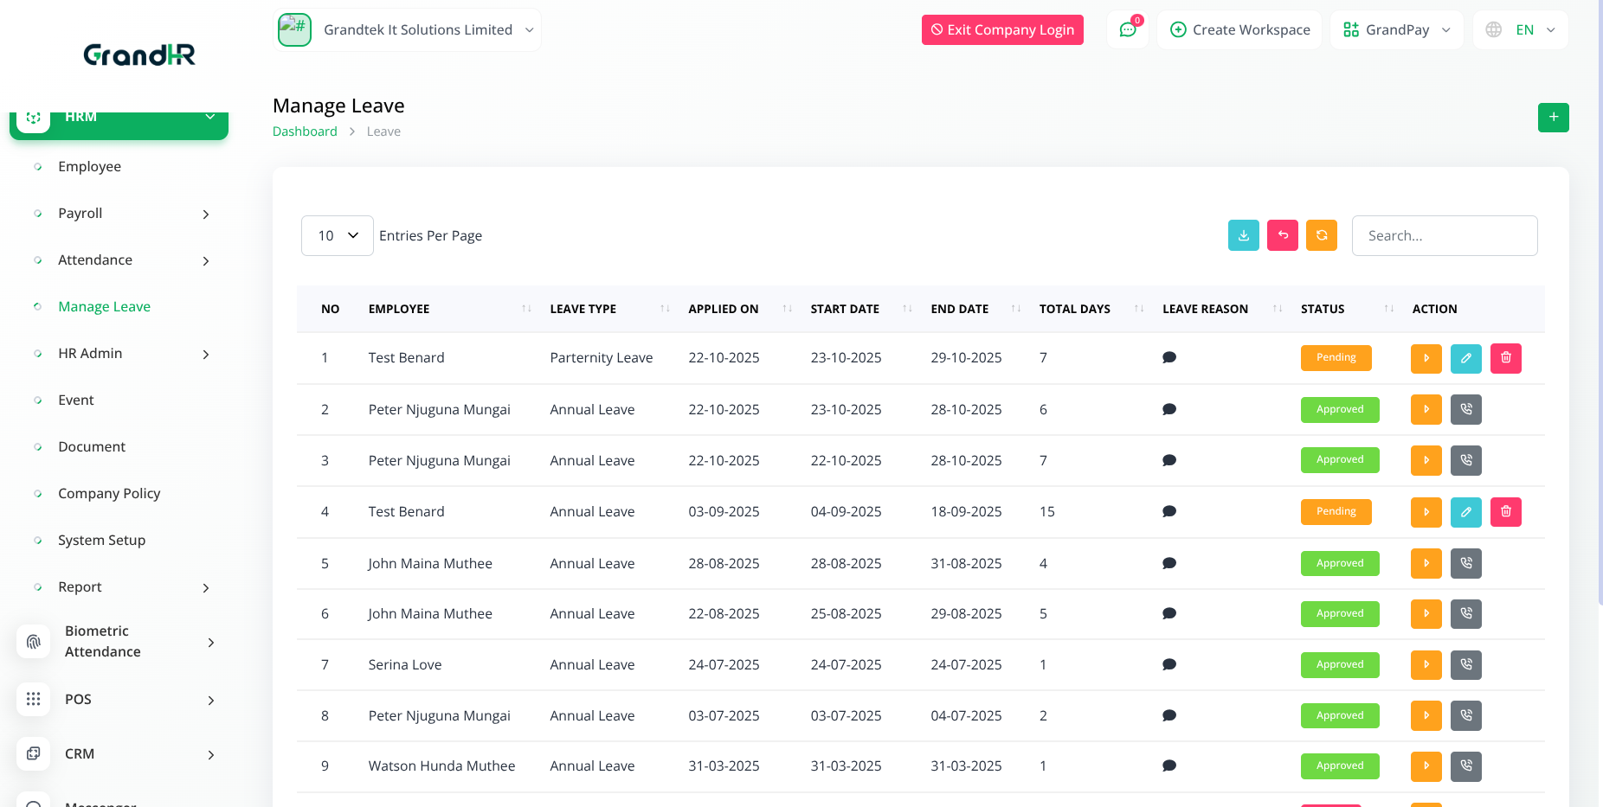Click the green add leave plus button
This screenshot has width=1603, height=807.
(1553, 118)
